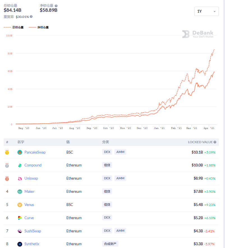Click the Ethereum chain cell for Compound

tap(74, 165)
